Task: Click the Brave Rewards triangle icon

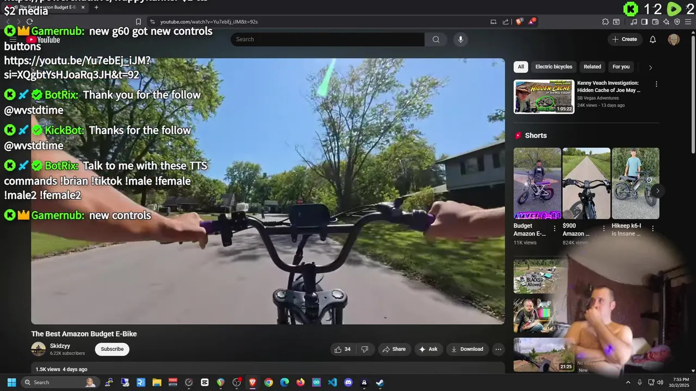Action: tap(532, 22)
